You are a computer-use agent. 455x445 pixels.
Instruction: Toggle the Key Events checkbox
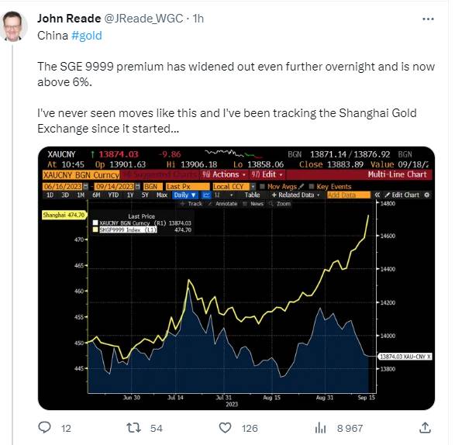pyautogui.click(x=312, y=186)
